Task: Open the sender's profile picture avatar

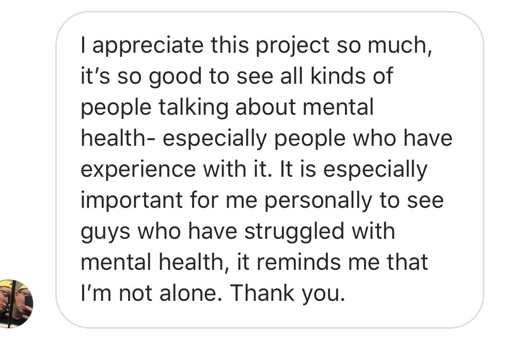Action: (x=16, y=303)
